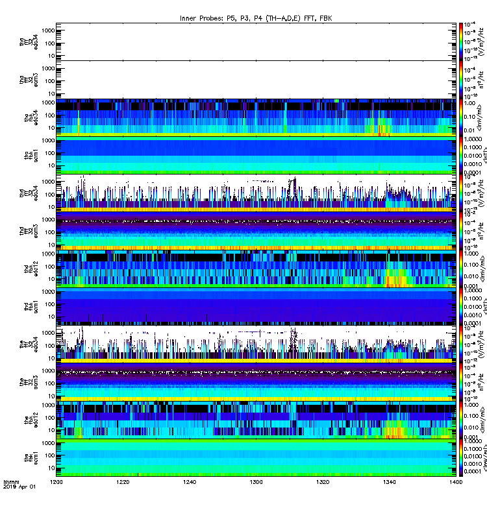487x519 pixels.
Task: Click the 10 y-tick of thd fbk scm1 panel
Action: coord(51,317)
